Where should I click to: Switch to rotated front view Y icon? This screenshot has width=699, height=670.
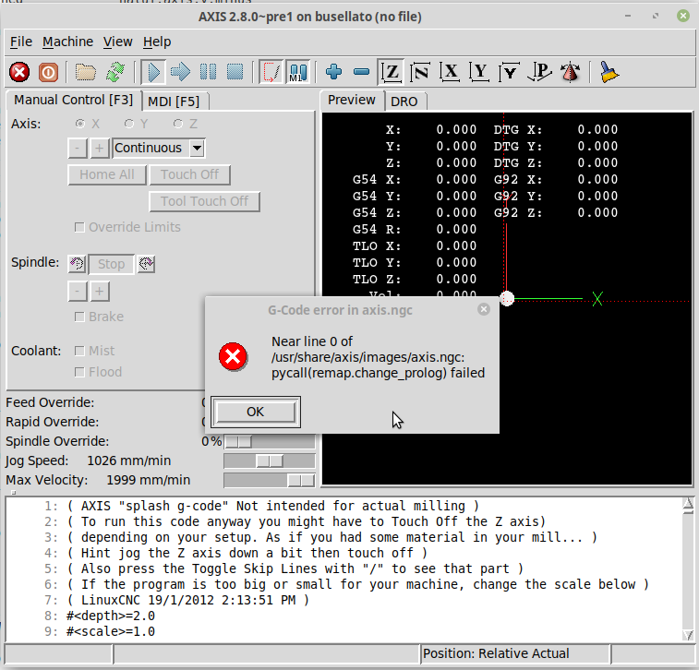509,72
